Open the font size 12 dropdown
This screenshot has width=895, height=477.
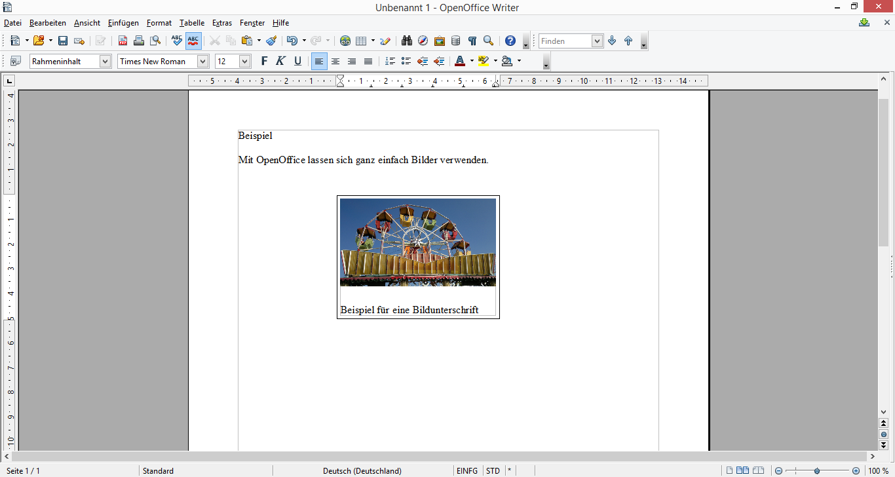click(245, 61)
